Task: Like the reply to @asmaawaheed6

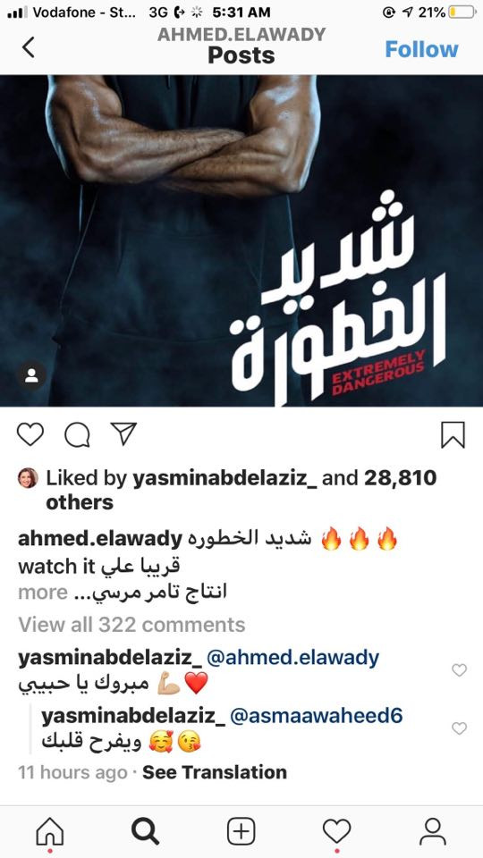Action: pyautogui.click(x=459, y=728)
